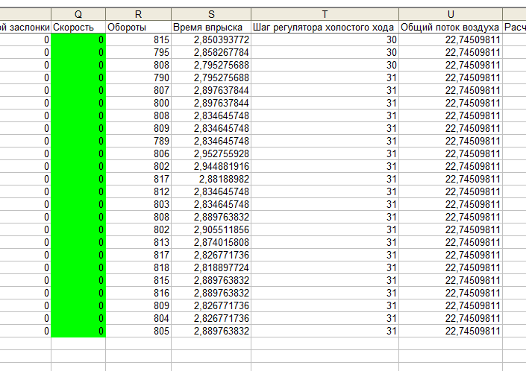
Task: Select injection time cell 2,88188982
Action: coord(211,179)
